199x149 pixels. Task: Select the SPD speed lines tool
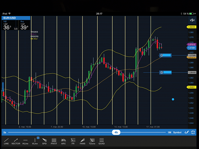click(44, 141)
